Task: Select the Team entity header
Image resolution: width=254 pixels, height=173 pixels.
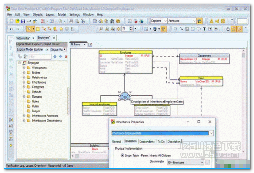Action: click(201, 78)
